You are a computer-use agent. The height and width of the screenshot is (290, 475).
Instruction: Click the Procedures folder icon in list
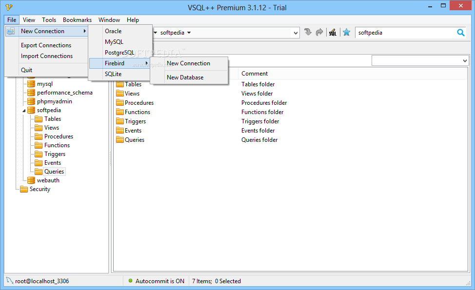click(120, 103)
